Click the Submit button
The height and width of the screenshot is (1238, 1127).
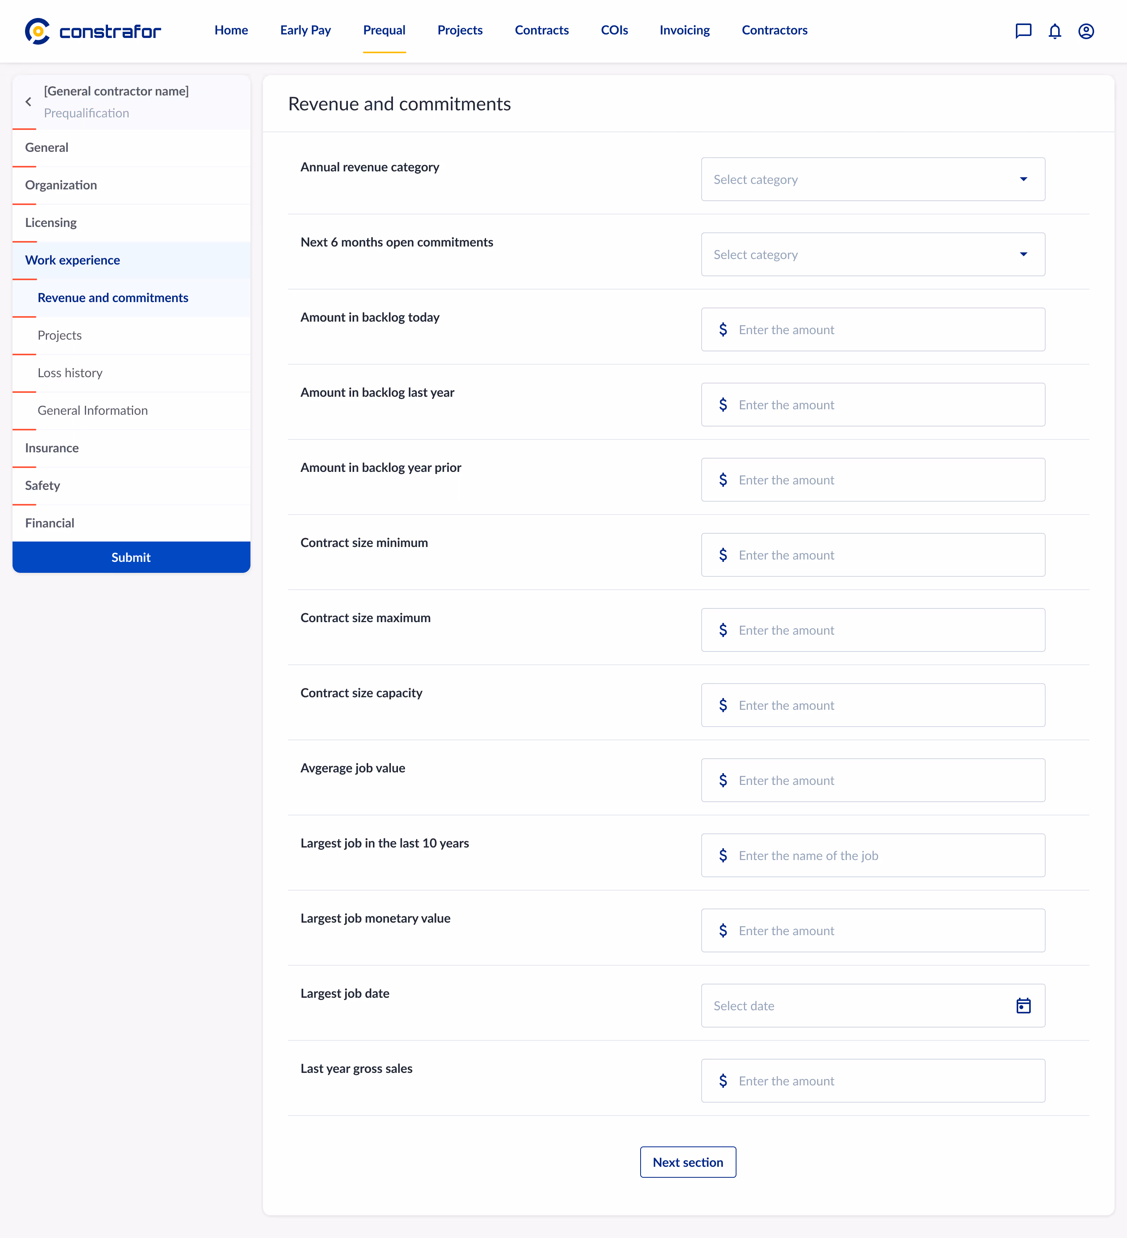pyautogui.click(x=131, y=557)
